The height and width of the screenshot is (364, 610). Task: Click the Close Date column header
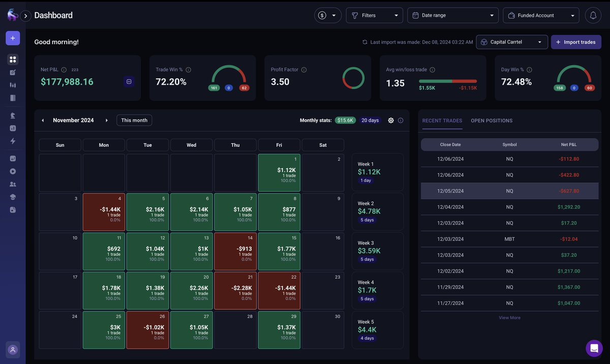pyautogui.click(x=450, y=145)
